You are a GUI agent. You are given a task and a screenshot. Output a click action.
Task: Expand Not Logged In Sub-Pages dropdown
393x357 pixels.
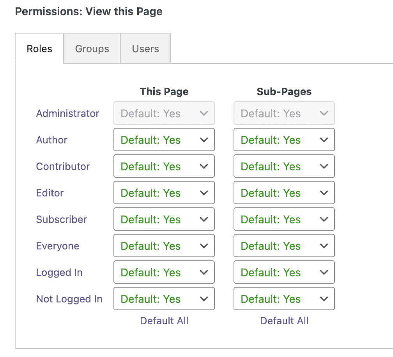(x=284, y=299)
